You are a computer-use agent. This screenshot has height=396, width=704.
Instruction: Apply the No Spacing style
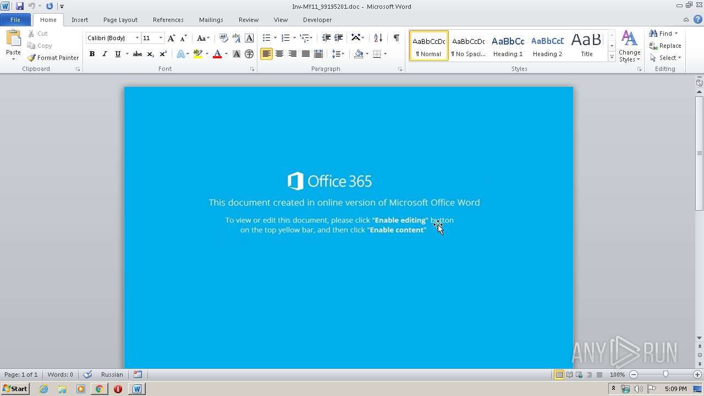(468, 46)
